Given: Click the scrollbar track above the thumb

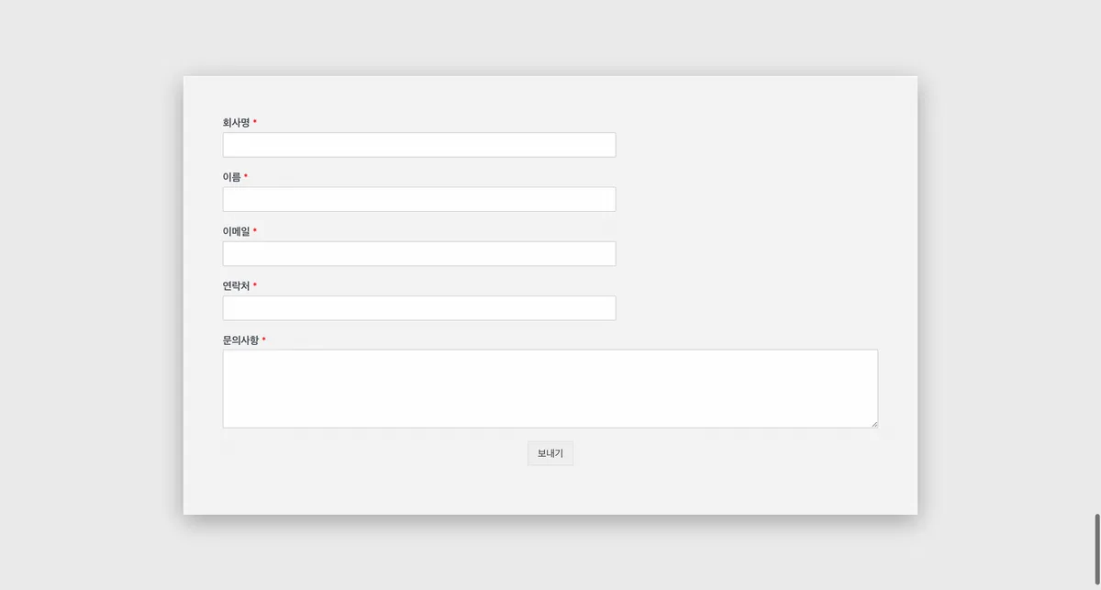Looking at the screenshot, I should click(1096, 275).
